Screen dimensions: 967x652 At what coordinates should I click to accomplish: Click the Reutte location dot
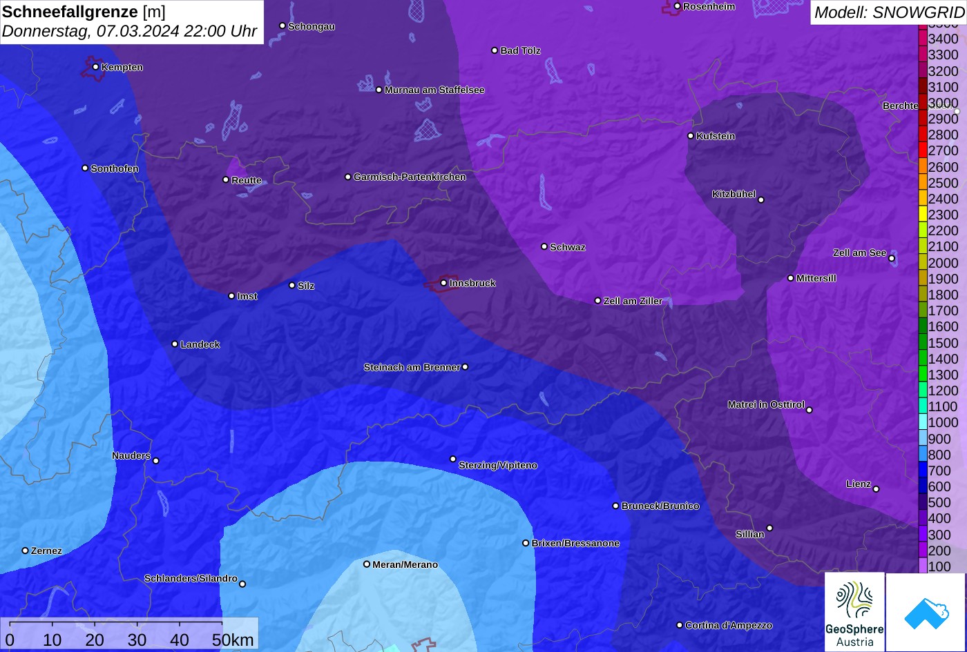(x=226, y=179)
